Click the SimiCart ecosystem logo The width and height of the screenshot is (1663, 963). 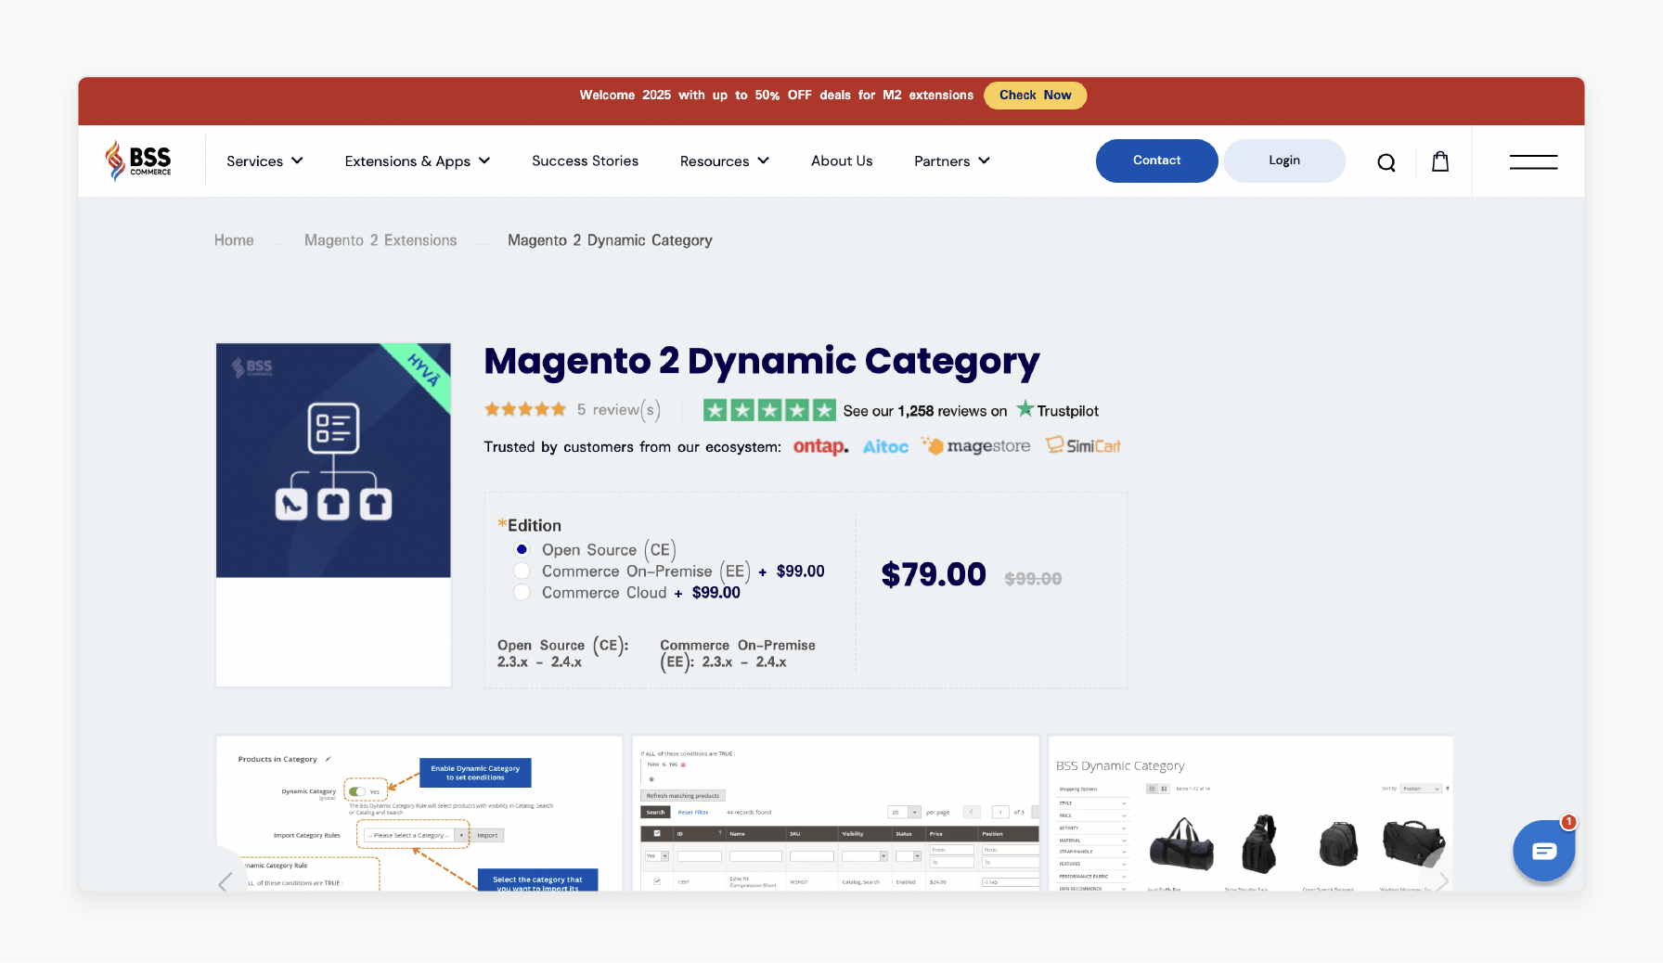pyautogui.click(x=1082, y=445)
